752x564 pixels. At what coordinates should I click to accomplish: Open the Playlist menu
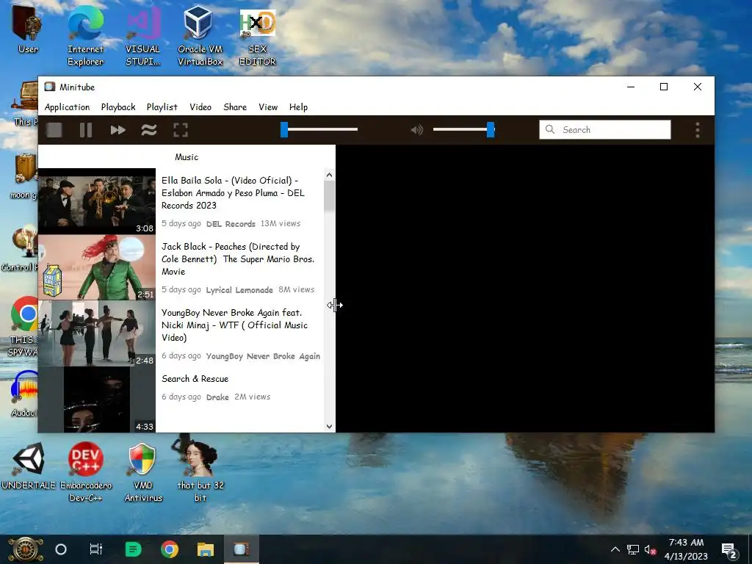[x=162, y=107]
